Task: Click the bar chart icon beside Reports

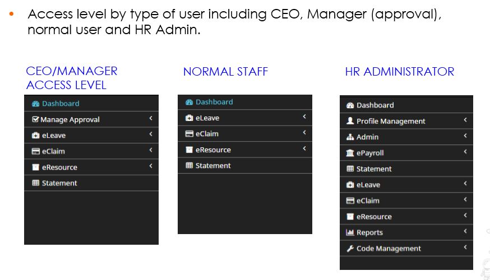Action: [350, 232]
